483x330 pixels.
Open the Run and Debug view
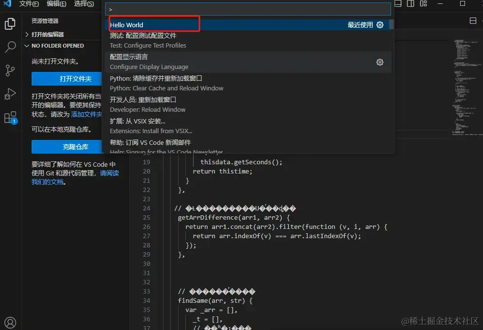[10, 94]
